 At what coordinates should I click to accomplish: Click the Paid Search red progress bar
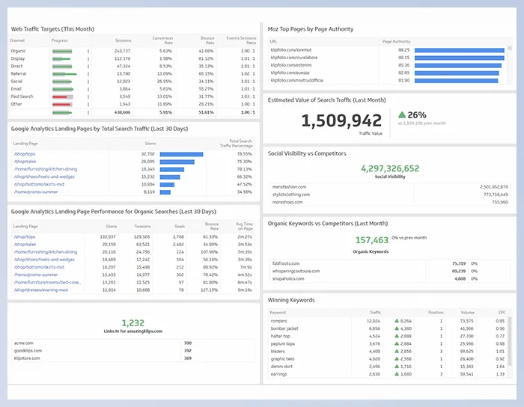[x=62, y=97]
